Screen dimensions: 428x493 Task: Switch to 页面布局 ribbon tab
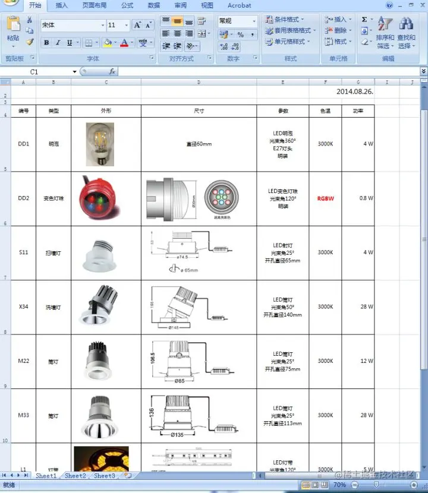click(x=94, y=5)
